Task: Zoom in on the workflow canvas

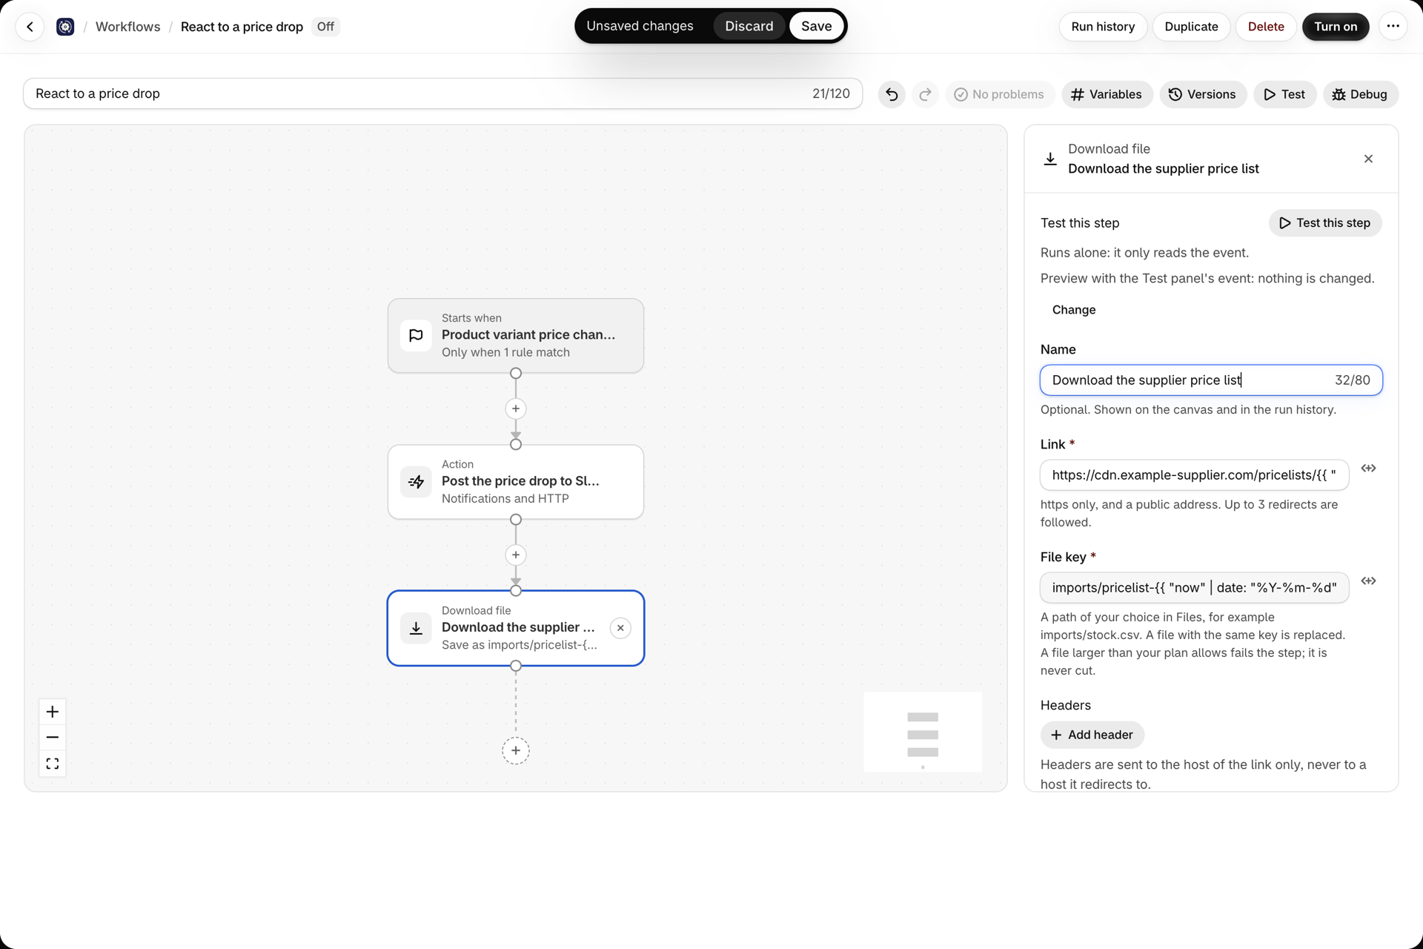Action: pos(53,712)
